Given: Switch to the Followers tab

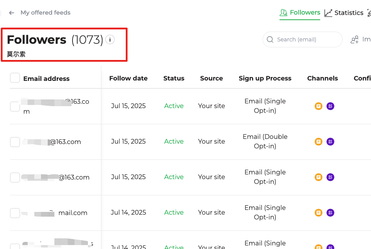Looking at the screenshot, I should tap(300, 13).
